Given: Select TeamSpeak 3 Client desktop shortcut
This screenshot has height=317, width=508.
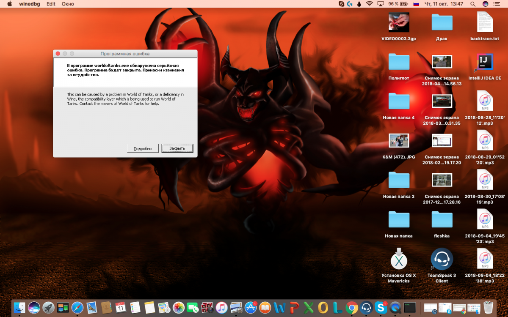Looking at the screenshot, I should coord(442,265).
